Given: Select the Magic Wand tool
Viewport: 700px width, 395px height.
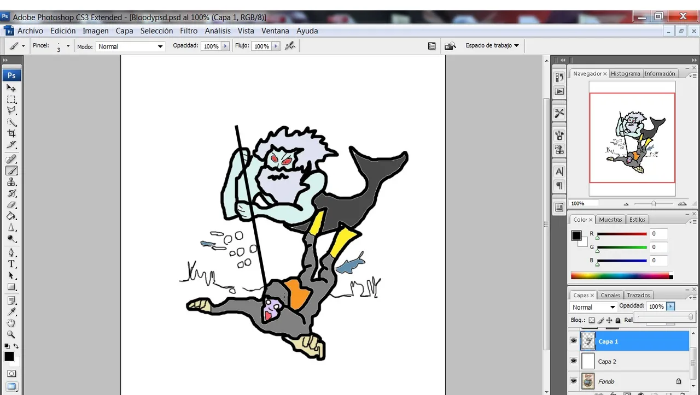Looking at the screenshot, I should pos(11,122).
